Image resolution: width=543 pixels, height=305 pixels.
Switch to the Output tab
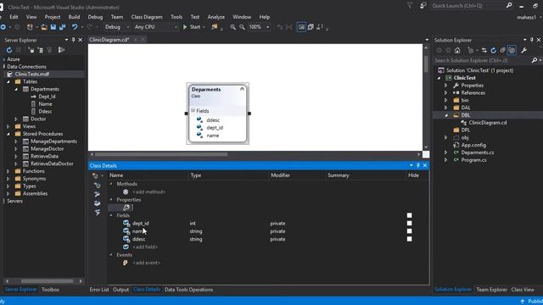(120, 290)
